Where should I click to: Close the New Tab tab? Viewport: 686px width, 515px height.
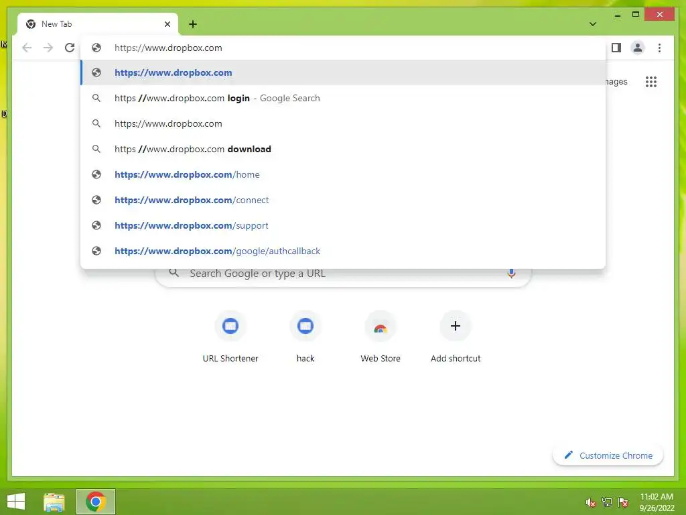tap(167, 24)
